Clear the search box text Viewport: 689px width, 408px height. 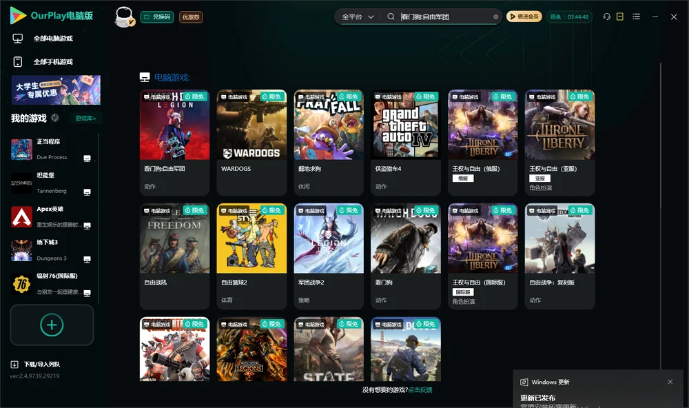tap(495, 17)
